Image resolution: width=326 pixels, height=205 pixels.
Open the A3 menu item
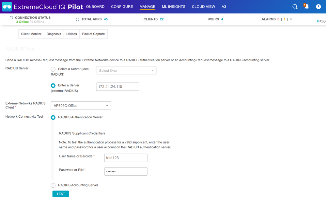pyautogui.click(x=224, y=7)
